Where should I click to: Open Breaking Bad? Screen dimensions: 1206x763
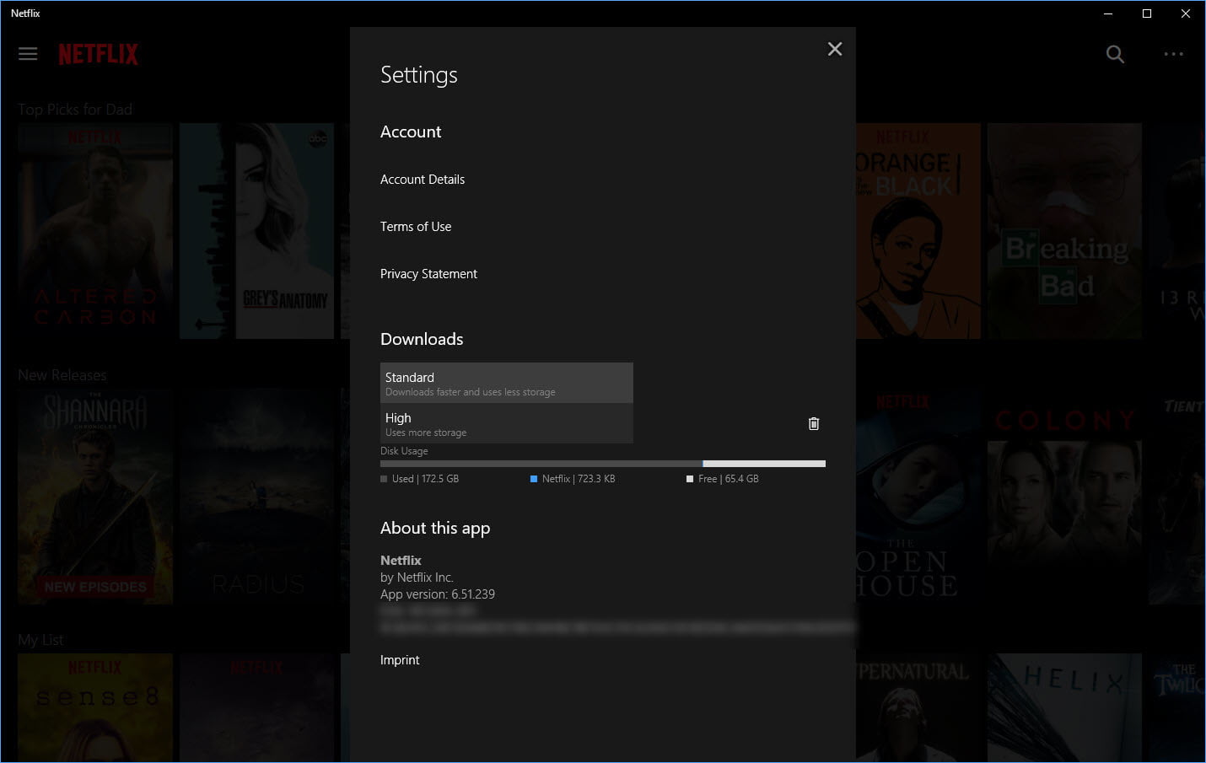tap(1064, 231)
